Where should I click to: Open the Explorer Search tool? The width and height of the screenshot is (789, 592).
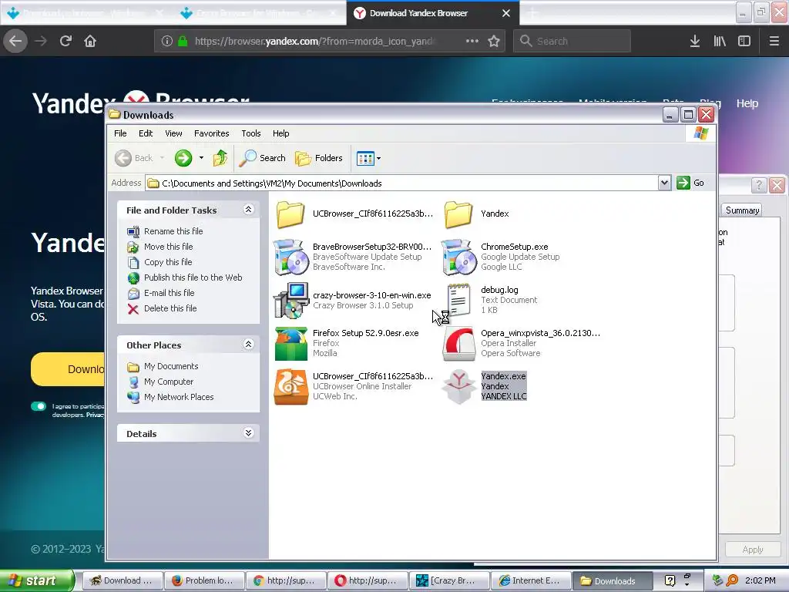(262, 158)
